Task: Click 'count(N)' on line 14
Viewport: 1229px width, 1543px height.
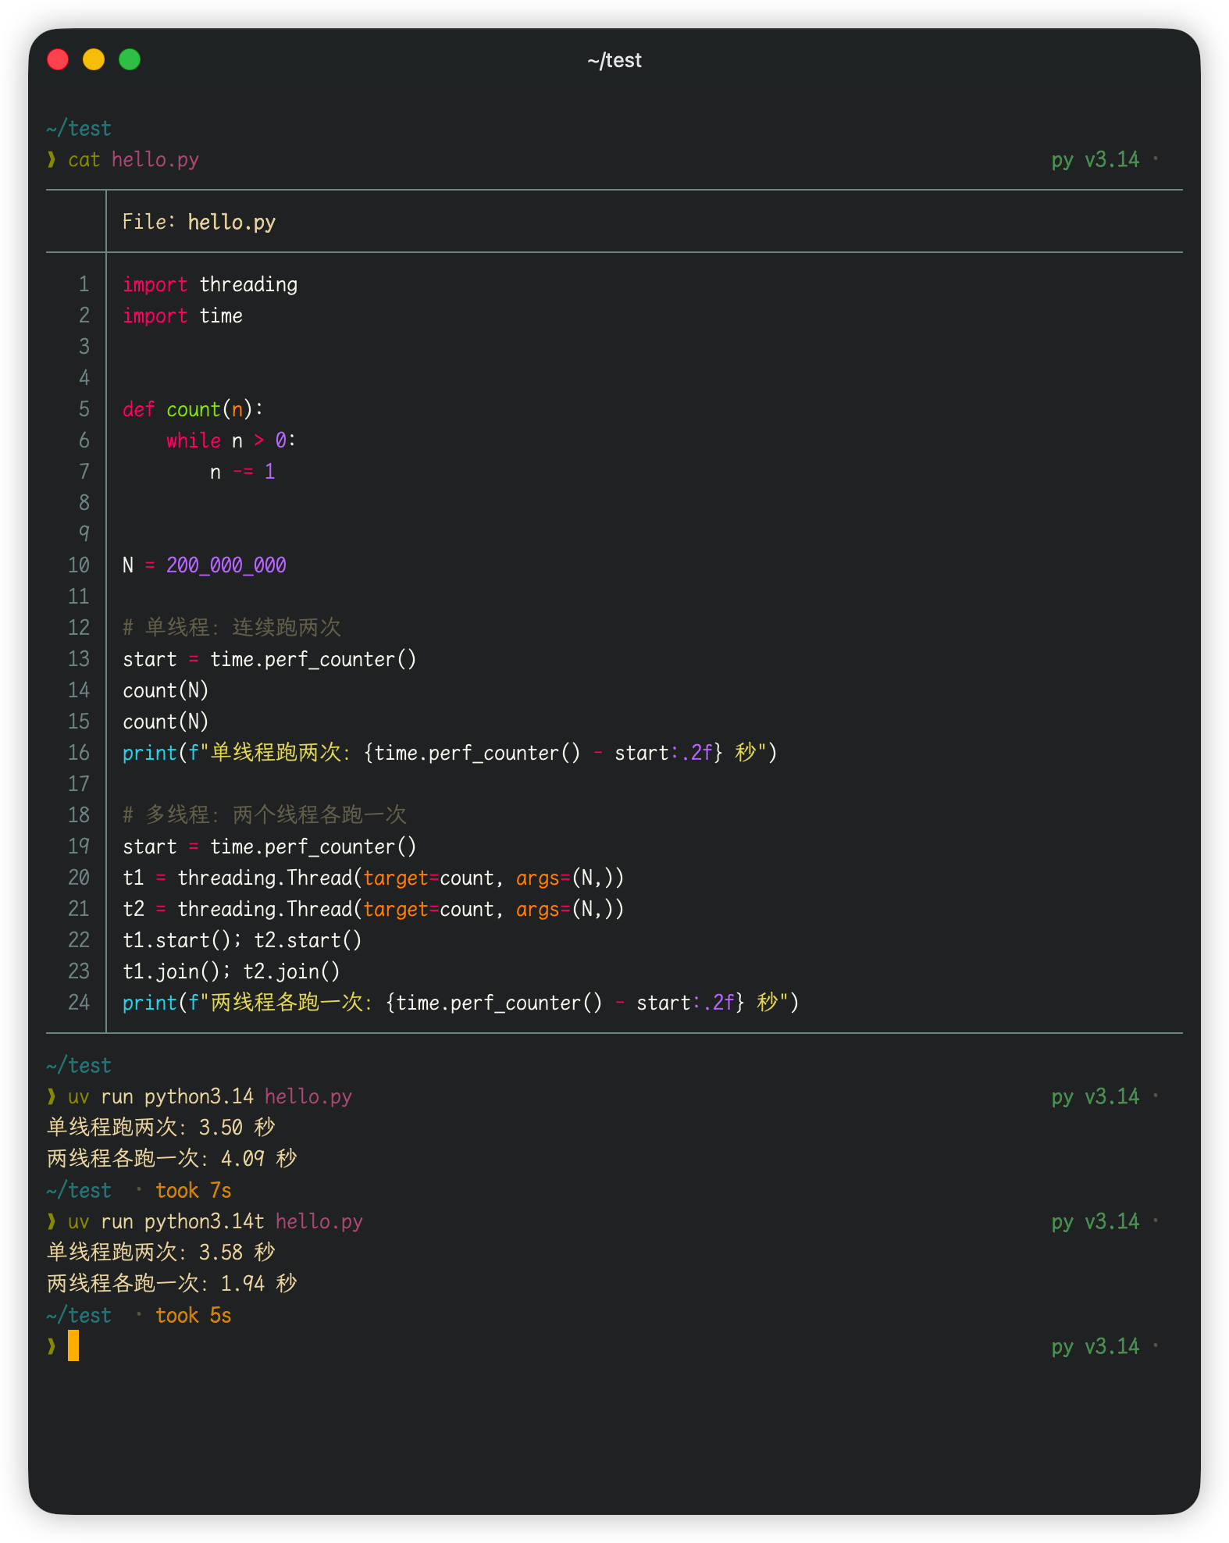Action: pos(166,690)
